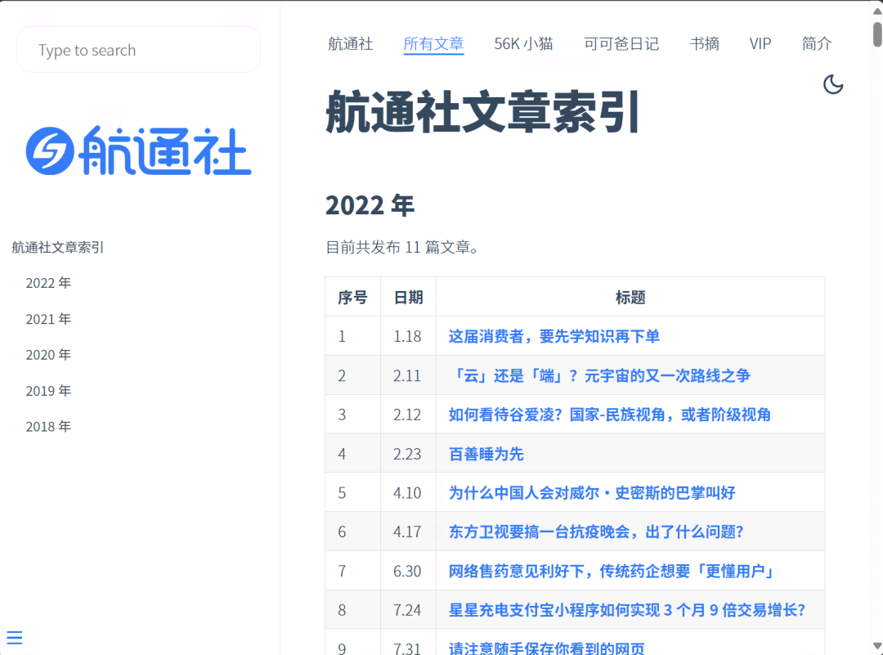Click the hamburger menu icon at bottom left
Screen dimensions: 883x655
(x=14, y=638)
